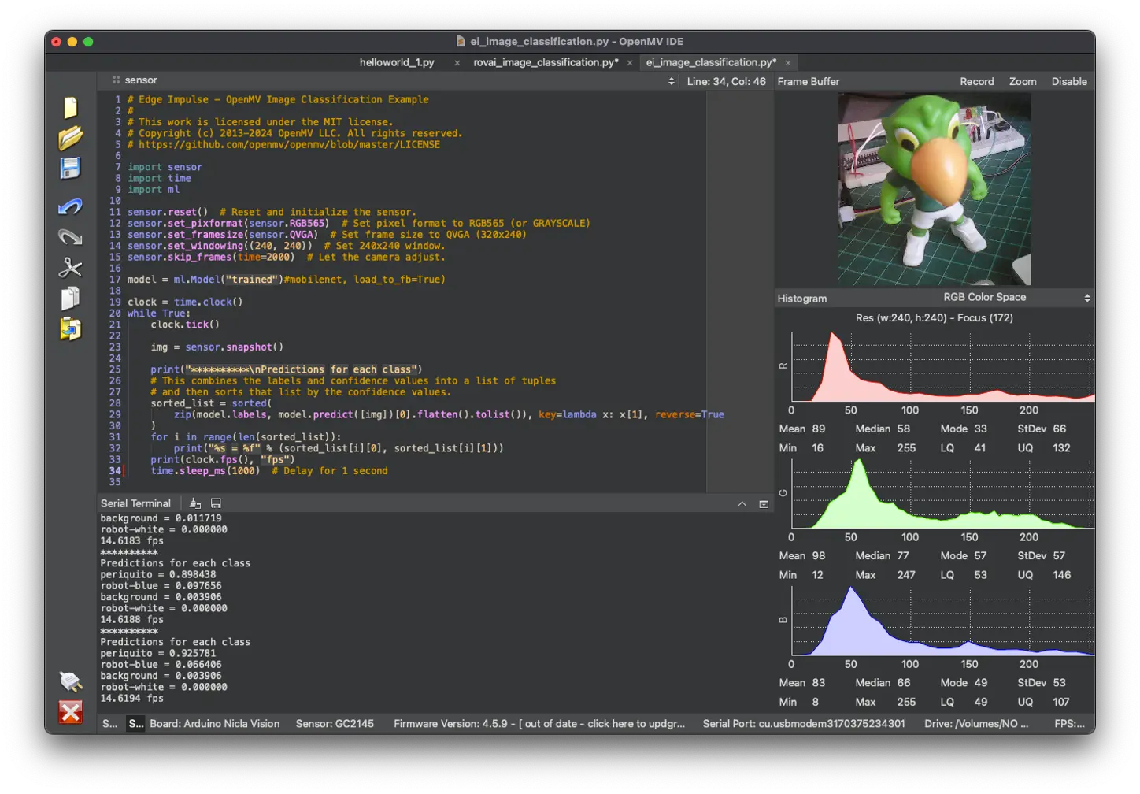
Task: Create a new file from the sidebar
Action: coord(70,107)
